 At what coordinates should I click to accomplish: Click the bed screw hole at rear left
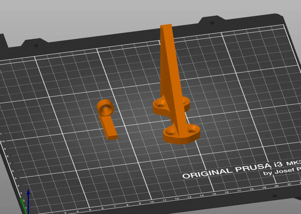[x=36, y=45]
